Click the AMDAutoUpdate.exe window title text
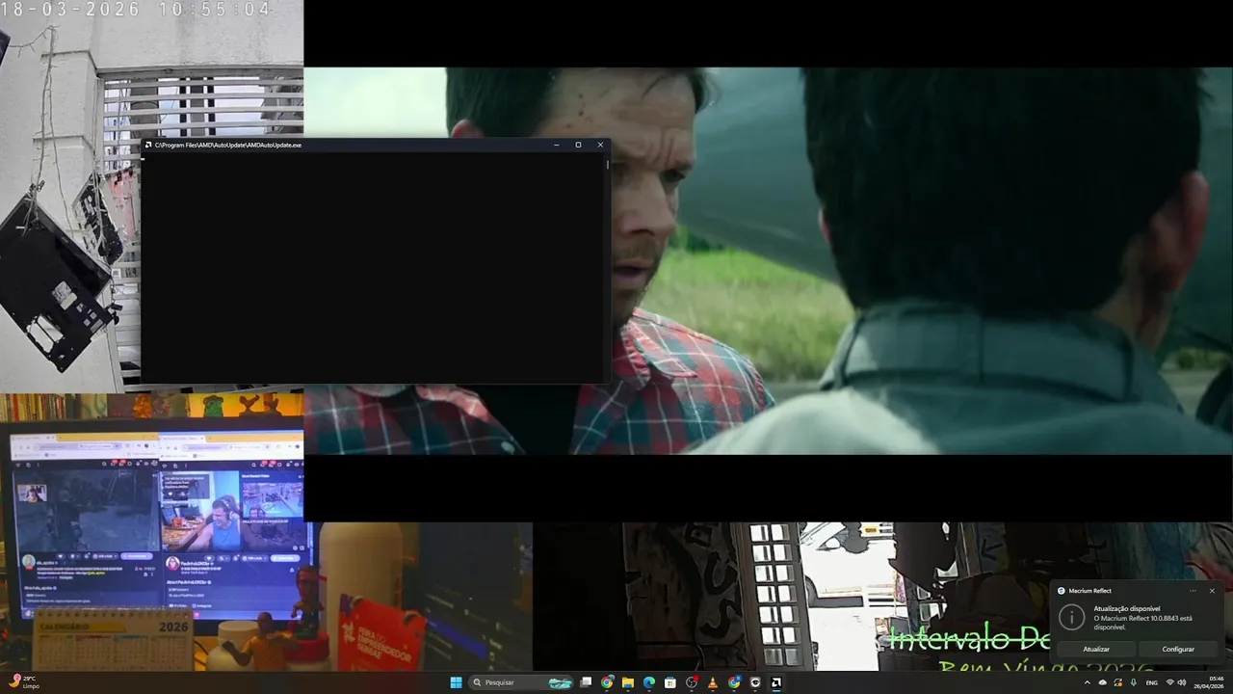1233x694 pixels. click(228, 145)
